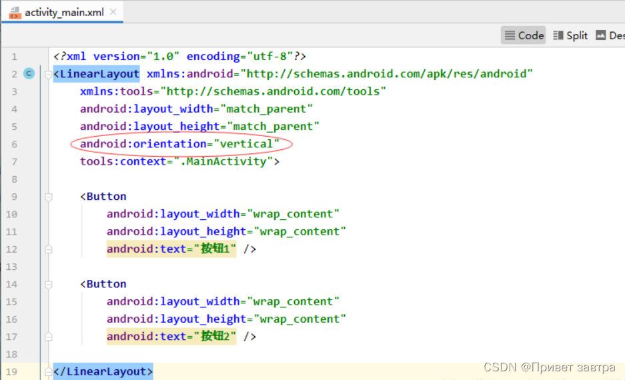Image resolution: width=625 pixels, height=380 pixels.
Task: Click the opening <LinearLayout tag name
Action: (x=97, y=74)
